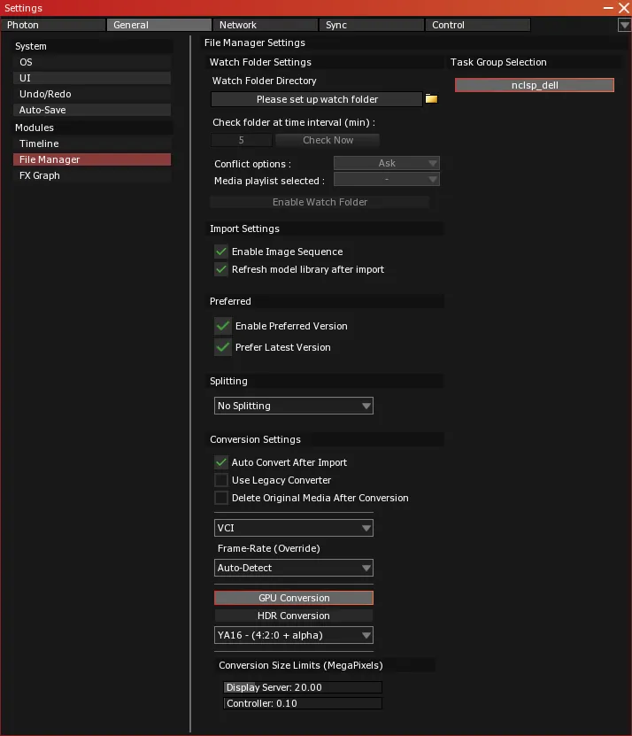
Task: Open FX Graph module settings
Action: [92, 175]
